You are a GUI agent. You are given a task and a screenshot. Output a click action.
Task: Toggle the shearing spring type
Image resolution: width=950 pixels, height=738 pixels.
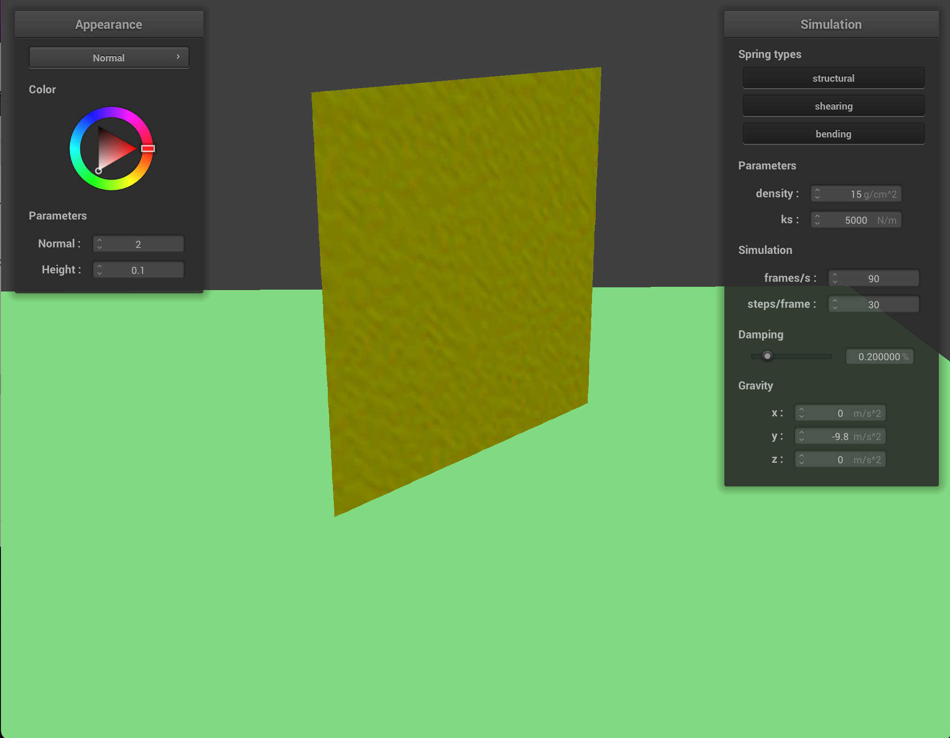click(x=833, y=106)
